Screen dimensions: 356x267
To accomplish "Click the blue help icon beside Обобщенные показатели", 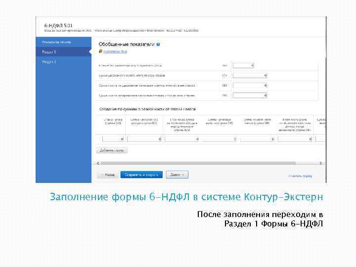I will click(x=158, y=44).
